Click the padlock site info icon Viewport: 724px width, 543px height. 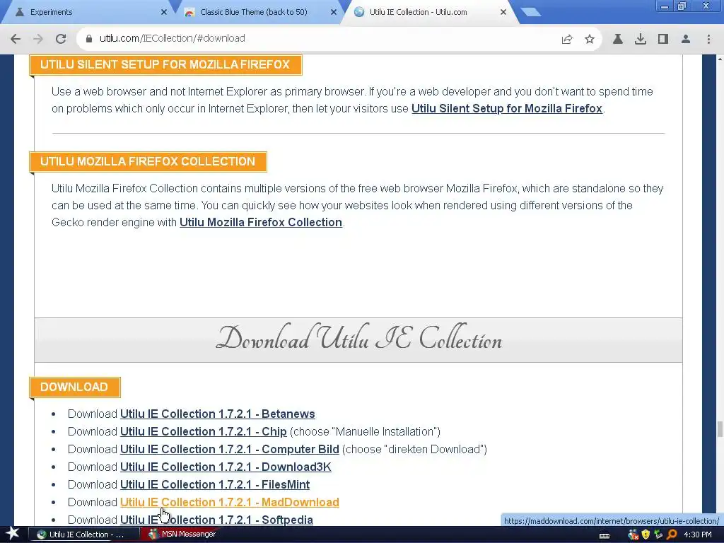[x=88, y=39]
